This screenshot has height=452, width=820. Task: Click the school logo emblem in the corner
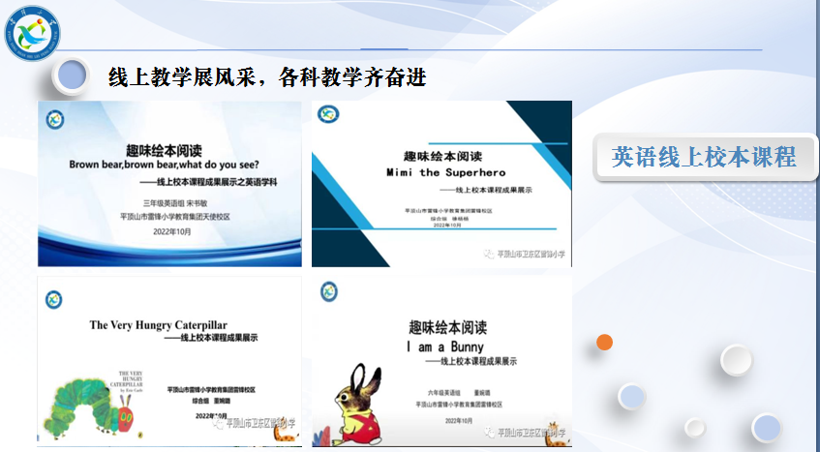(35, 34)
